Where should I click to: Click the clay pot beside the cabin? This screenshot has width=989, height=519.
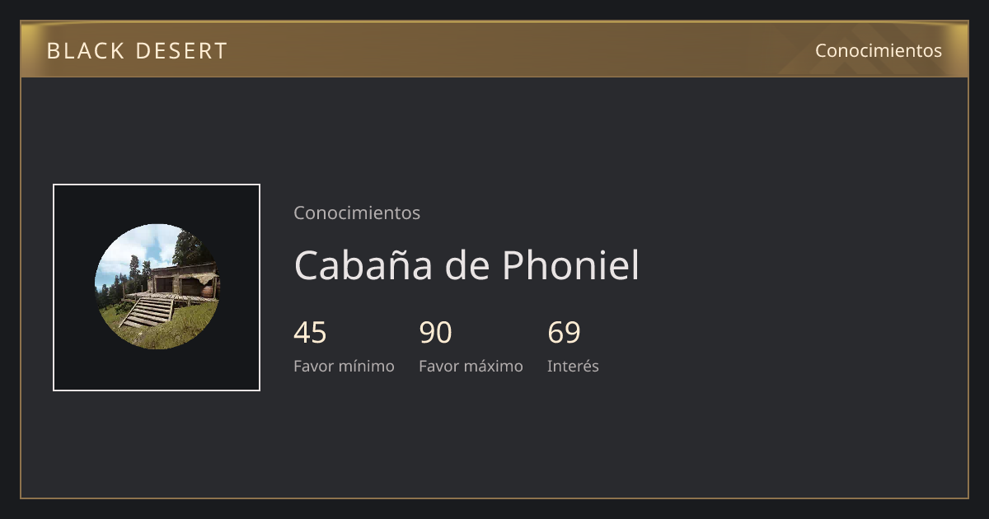tap(207, 290)
